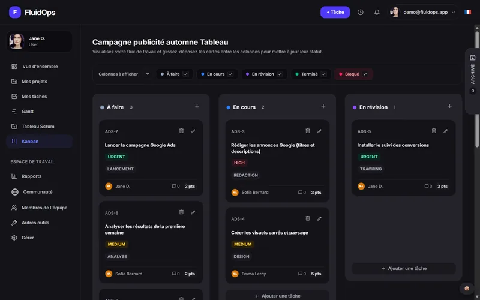Viewport: 480px width, 300px height.
Task: Delete task ADS-4 with trash icon
Action: coord(308,218)
